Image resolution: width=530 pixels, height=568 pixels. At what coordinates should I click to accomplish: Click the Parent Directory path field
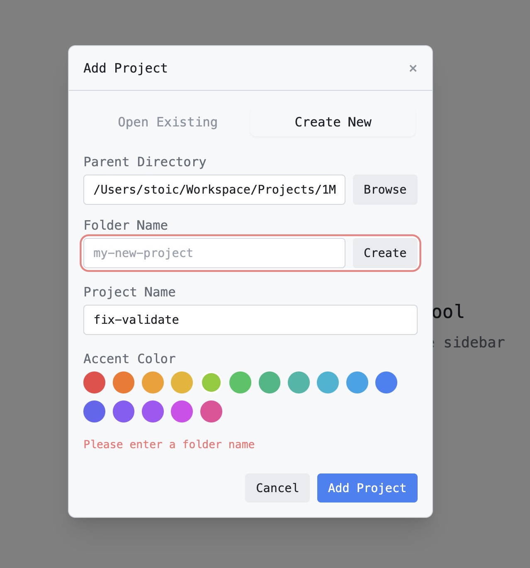214,190
